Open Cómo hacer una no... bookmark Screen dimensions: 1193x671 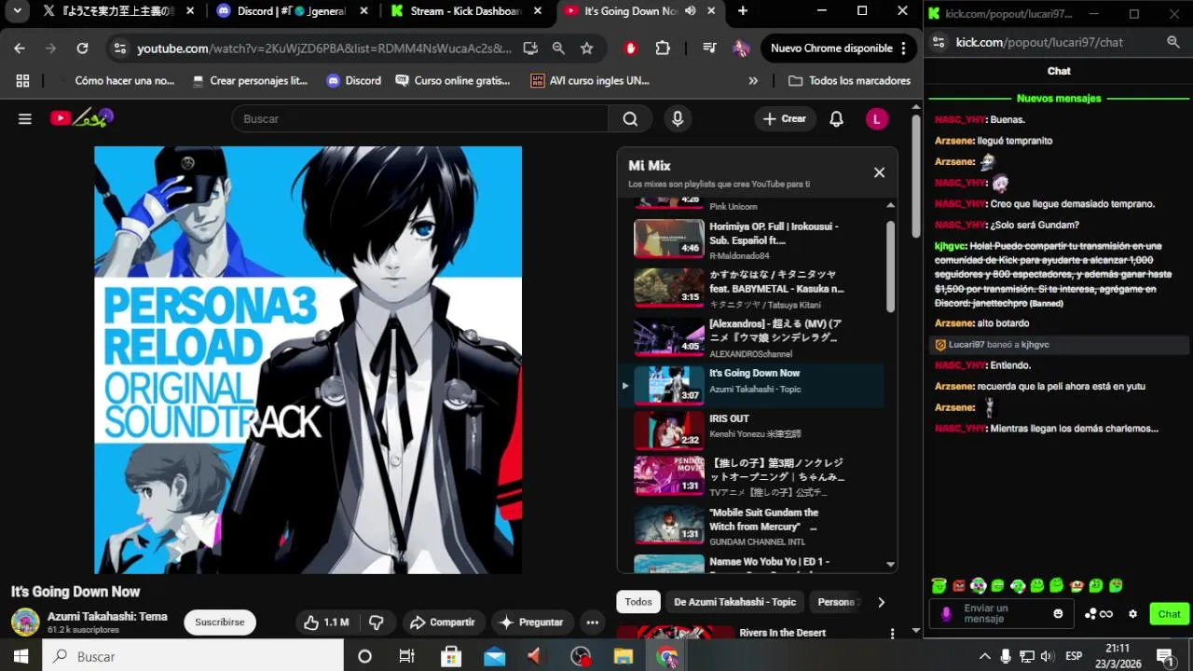(x=116, y=81)
